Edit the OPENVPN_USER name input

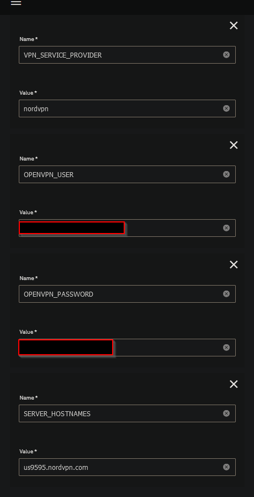click(x=127, y=174)
